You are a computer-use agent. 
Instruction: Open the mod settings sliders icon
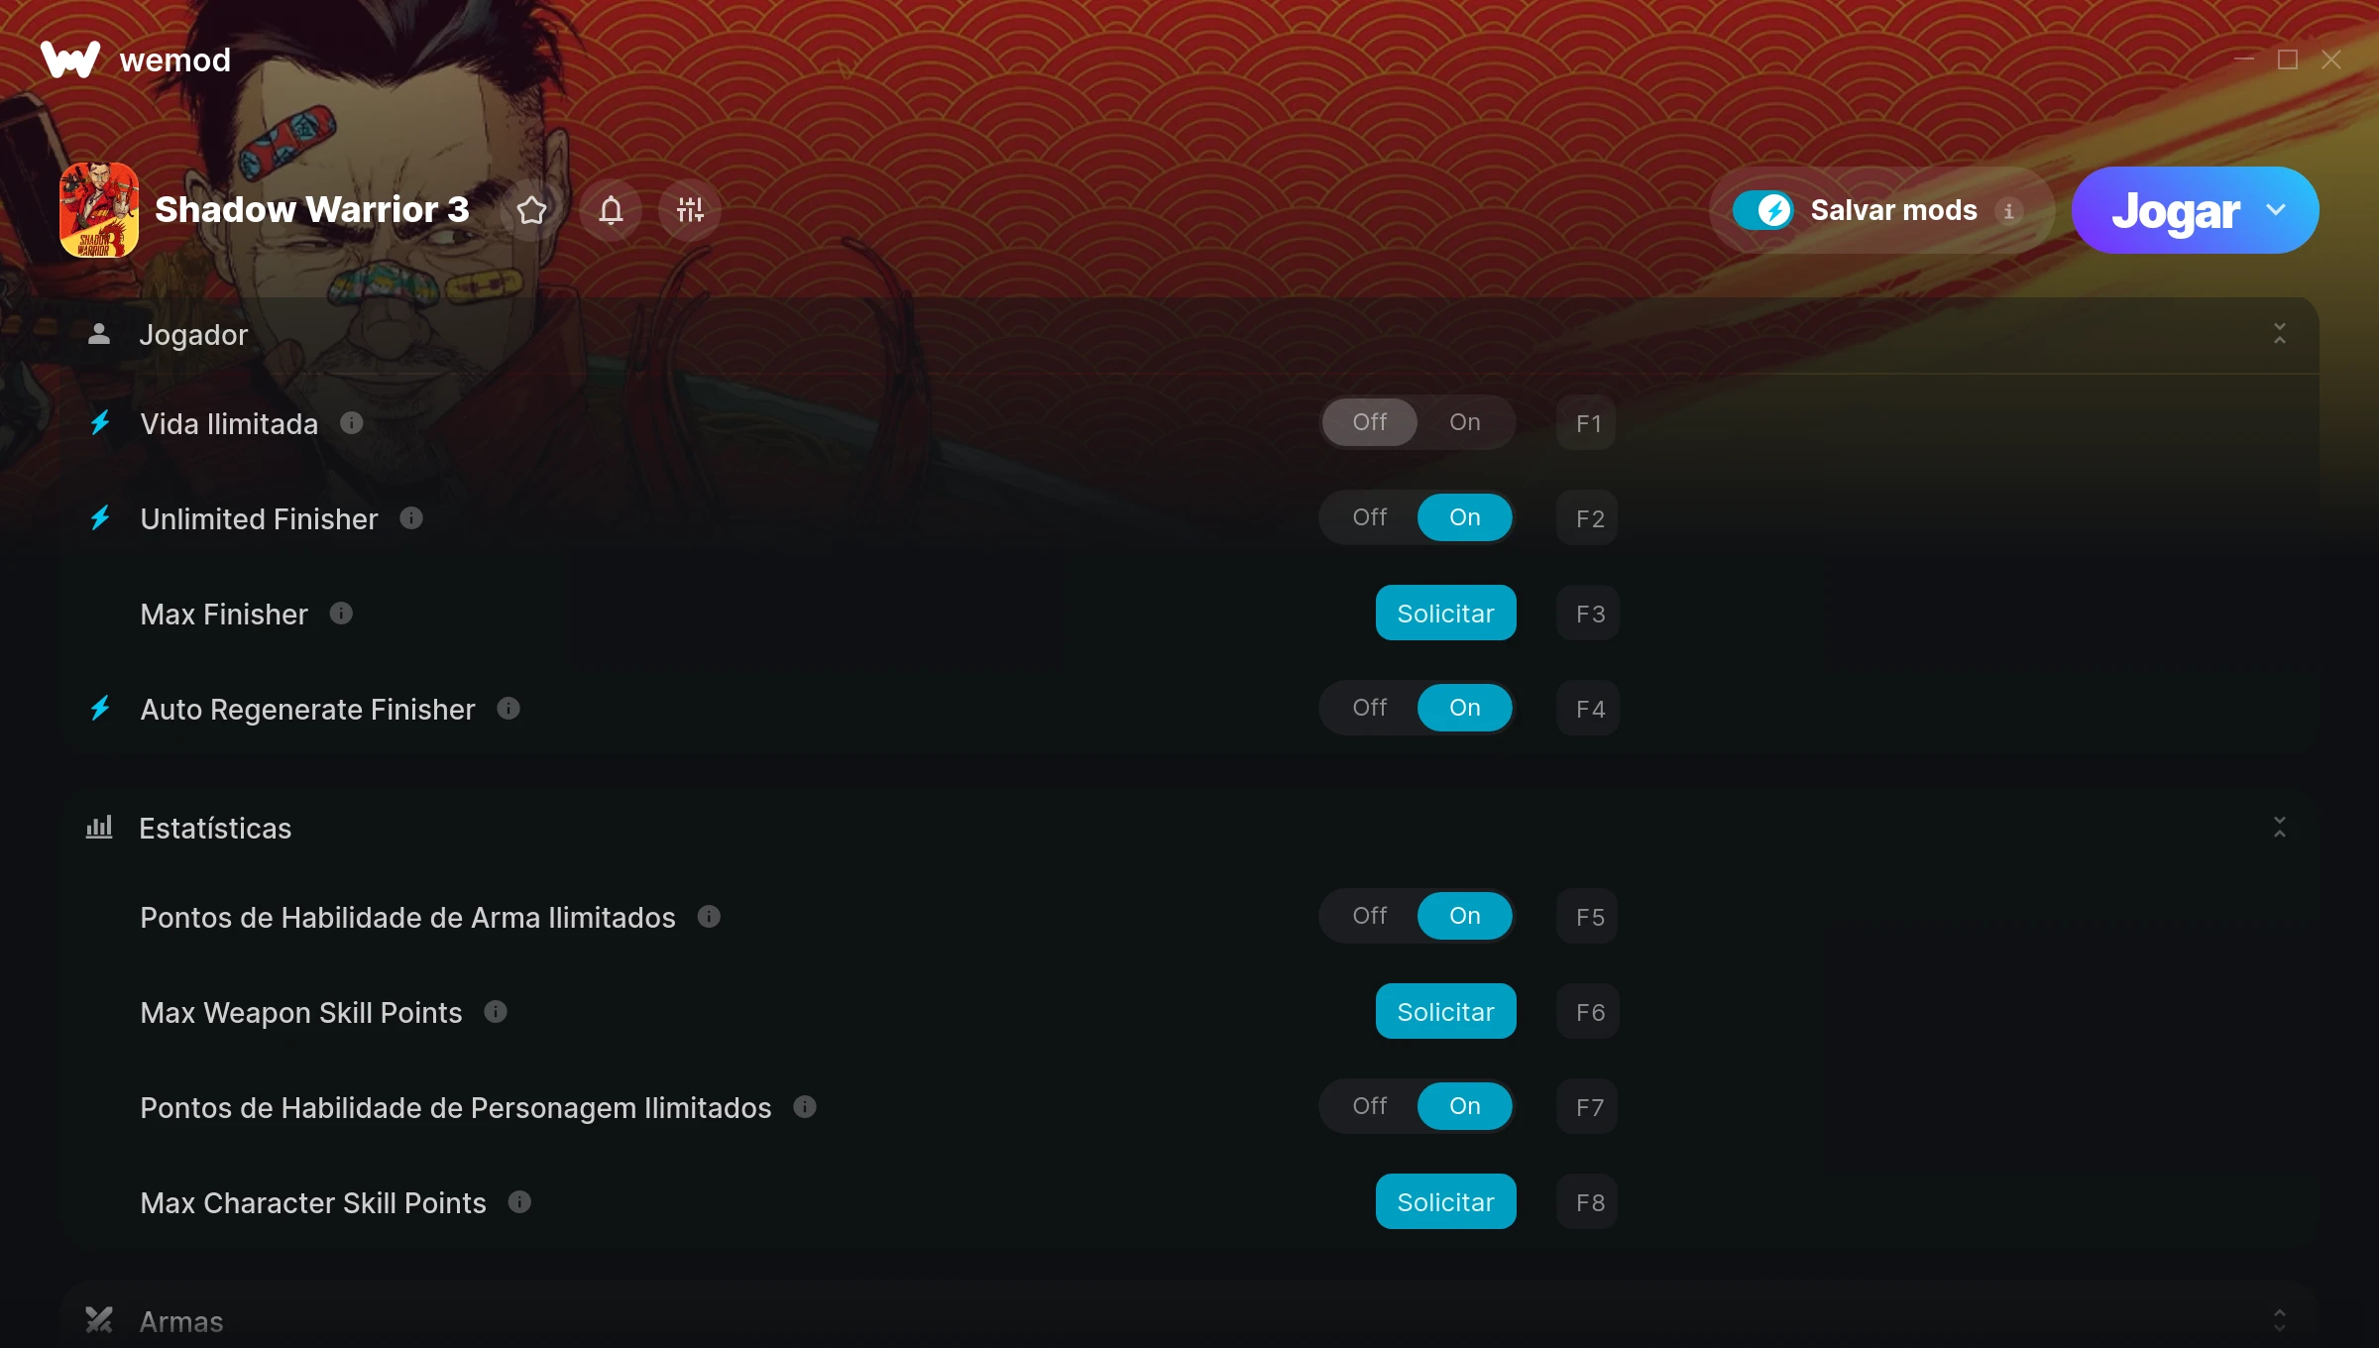(x=690, y=210)
